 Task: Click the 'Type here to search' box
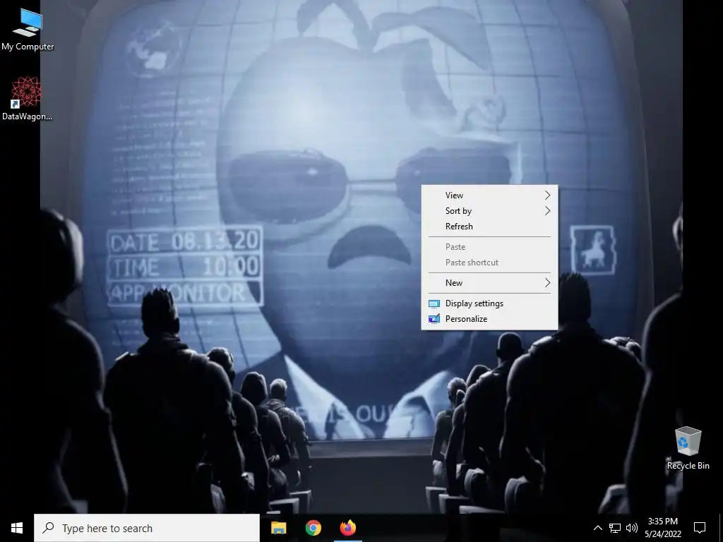[147, 528]
